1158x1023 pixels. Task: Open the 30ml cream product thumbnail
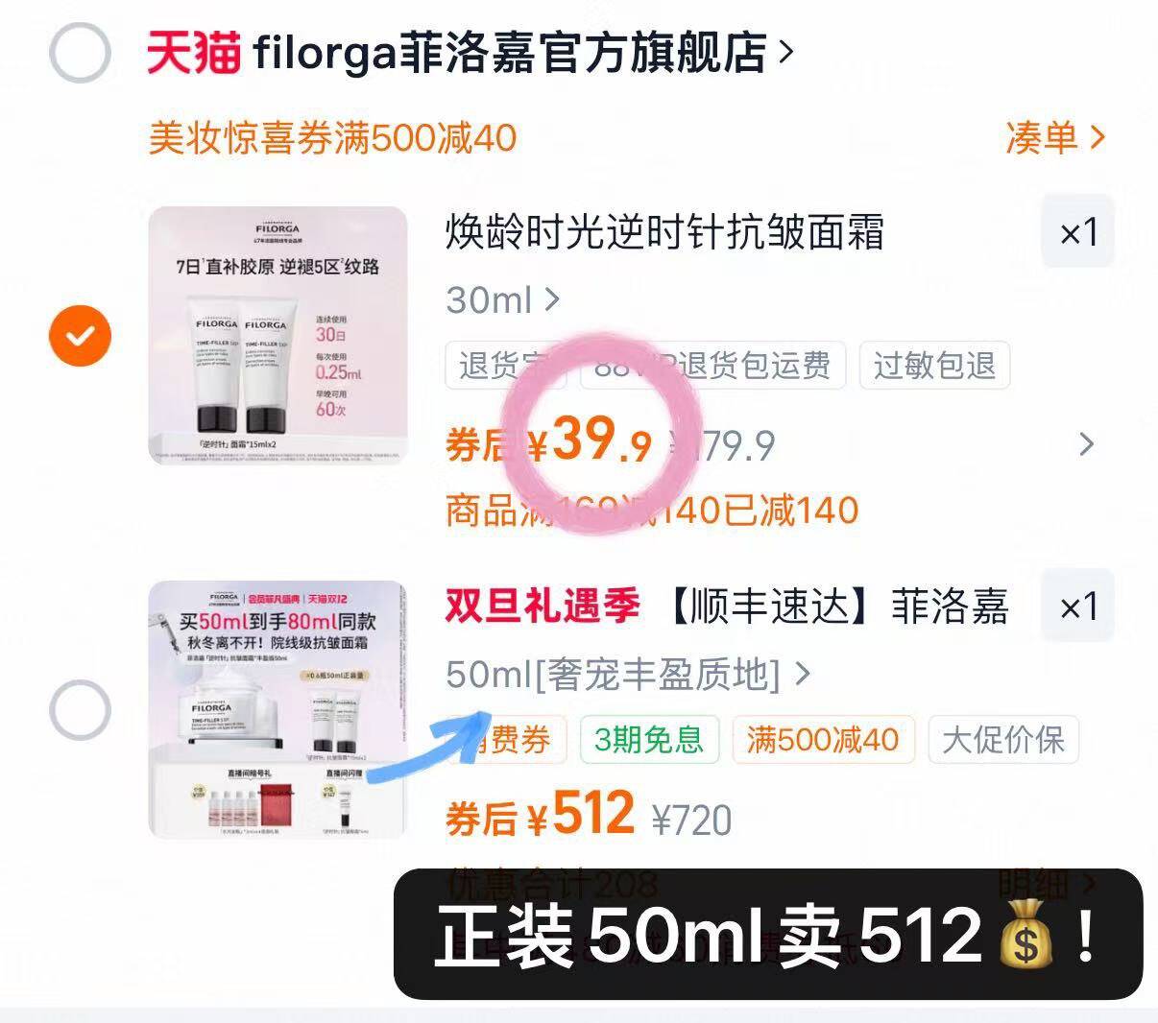click(x=277, y=335)
